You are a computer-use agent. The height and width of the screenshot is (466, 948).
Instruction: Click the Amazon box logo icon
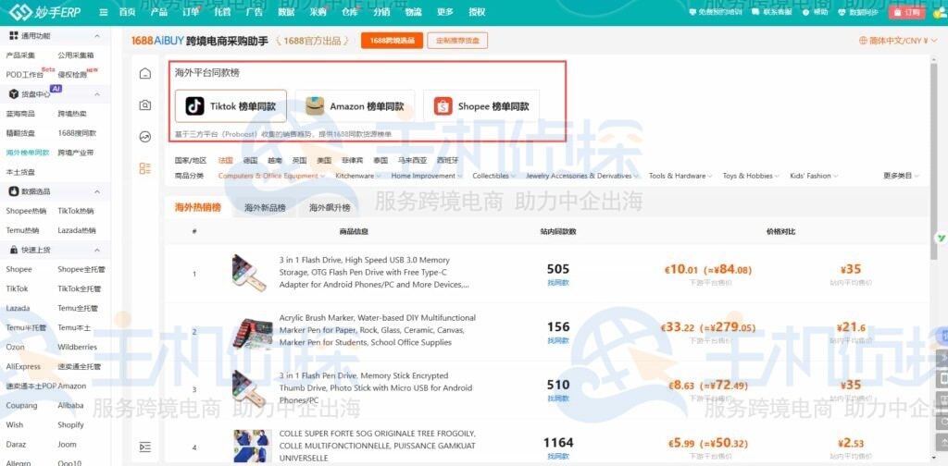(x=315, y=106)
